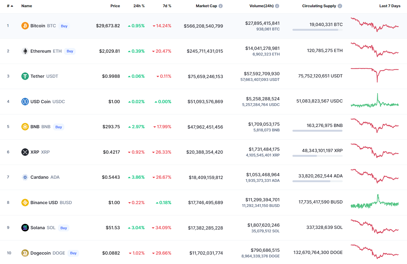The height and width of the screenshot is (264, 407).
Task: Open the Market Cap info tooltip icon
Action: (x=221, y=6)
